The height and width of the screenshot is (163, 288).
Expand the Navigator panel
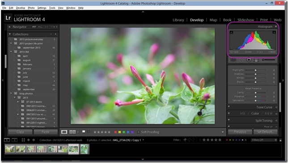[10, 27]
